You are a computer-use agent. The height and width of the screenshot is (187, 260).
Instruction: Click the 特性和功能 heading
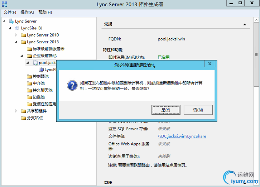coord(113,50)
